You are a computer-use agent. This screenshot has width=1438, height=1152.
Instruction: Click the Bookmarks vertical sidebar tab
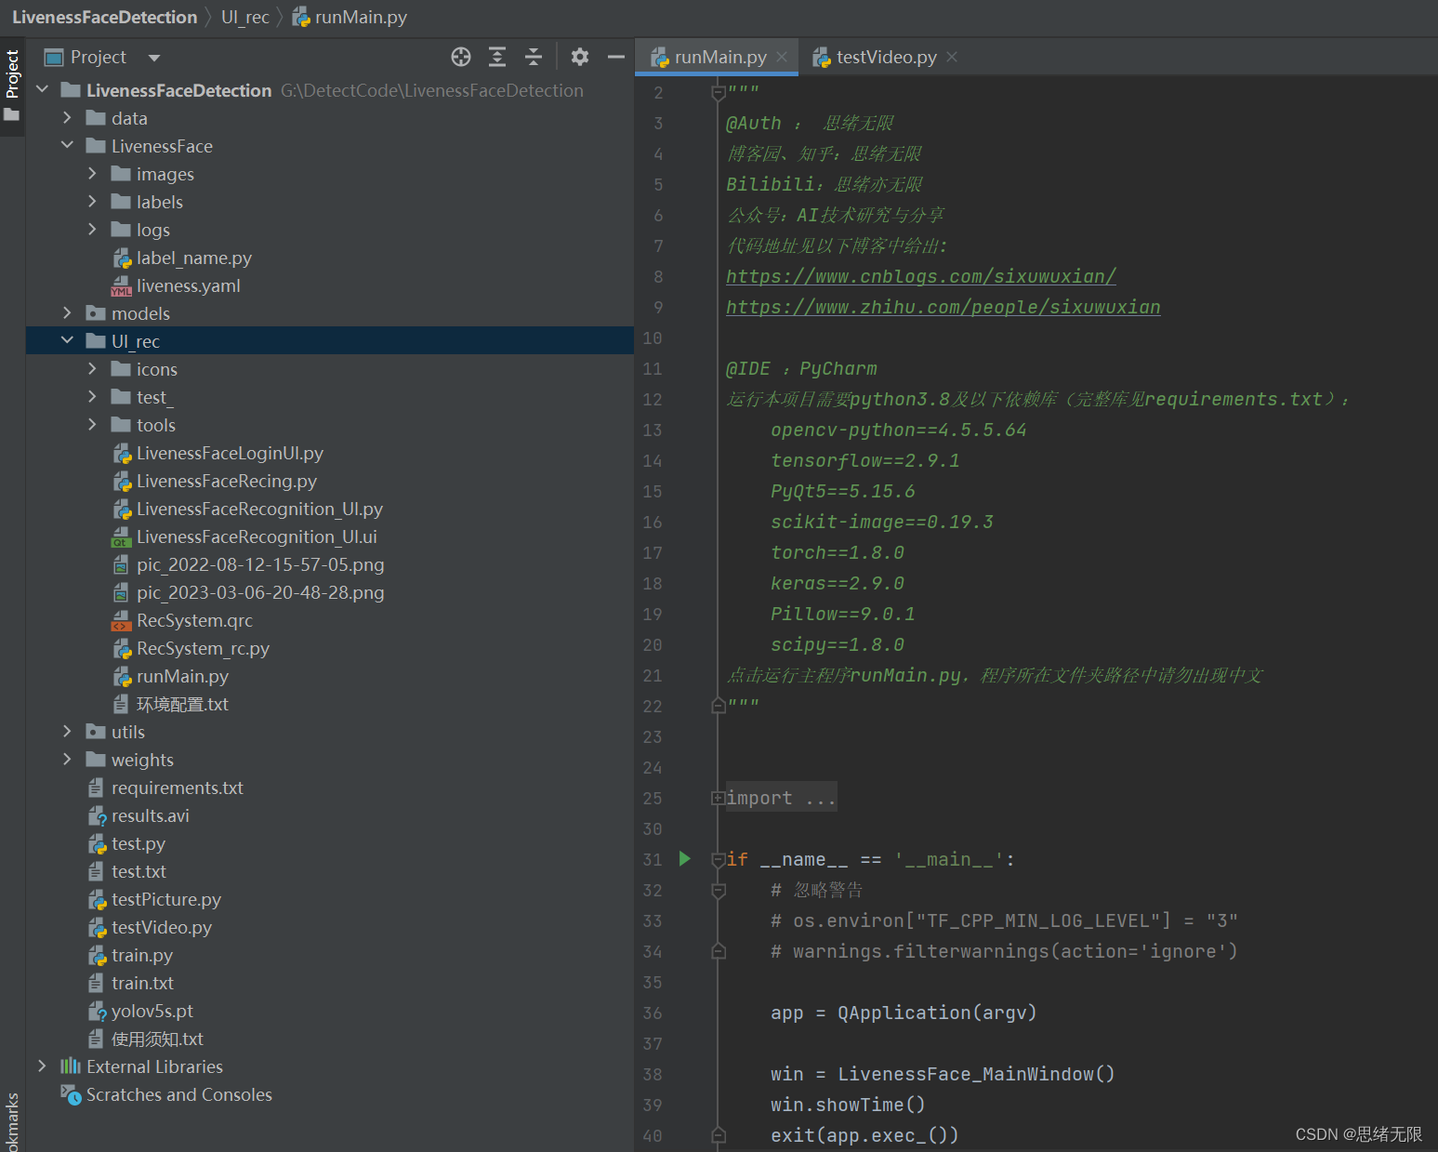point(12,1120)
